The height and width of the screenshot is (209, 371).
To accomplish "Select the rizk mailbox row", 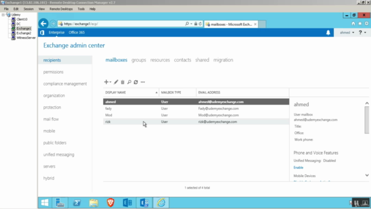I will click(x=196, y=122).
